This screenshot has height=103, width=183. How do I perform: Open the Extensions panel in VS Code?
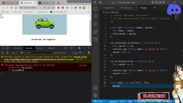click(96, 32)
